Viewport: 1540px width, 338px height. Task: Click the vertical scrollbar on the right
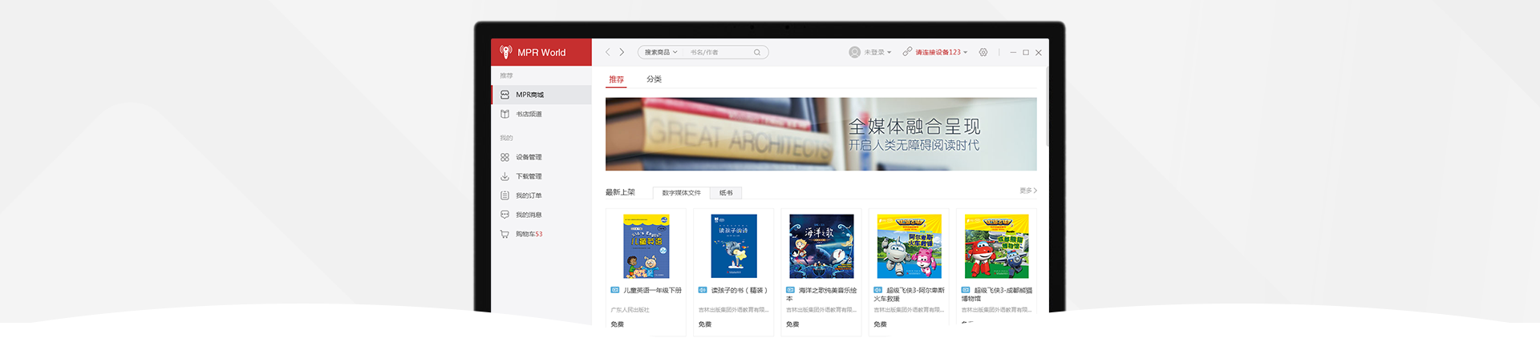tap(1047, 108)
